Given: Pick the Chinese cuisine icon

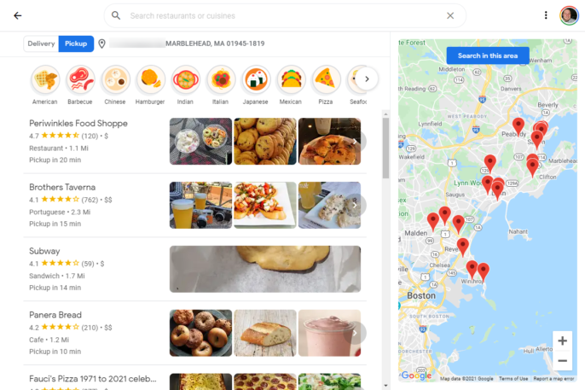Looking at the screenshot, I should 115,79.
